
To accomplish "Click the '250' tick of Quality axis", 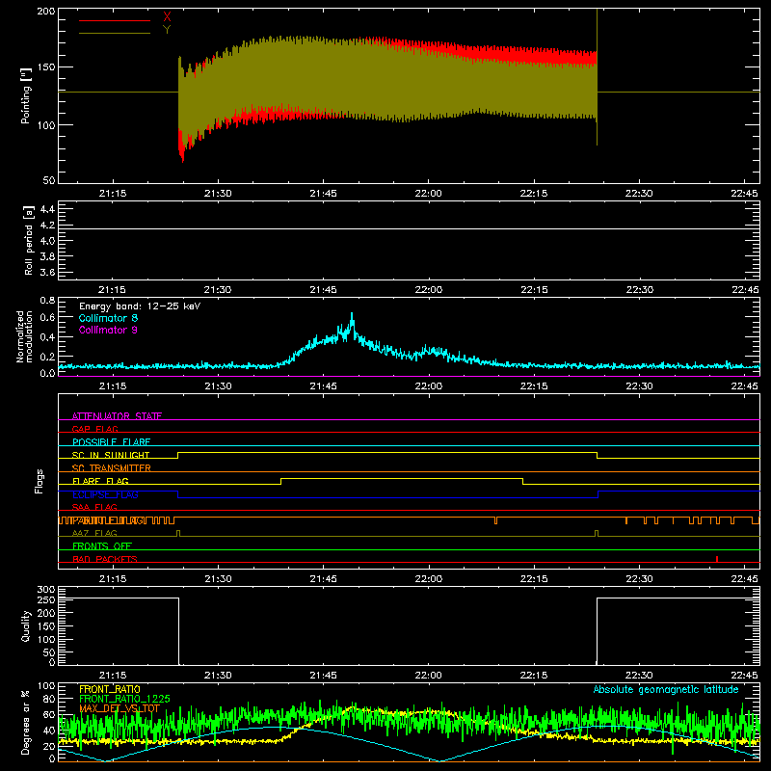I will point(46,600).
